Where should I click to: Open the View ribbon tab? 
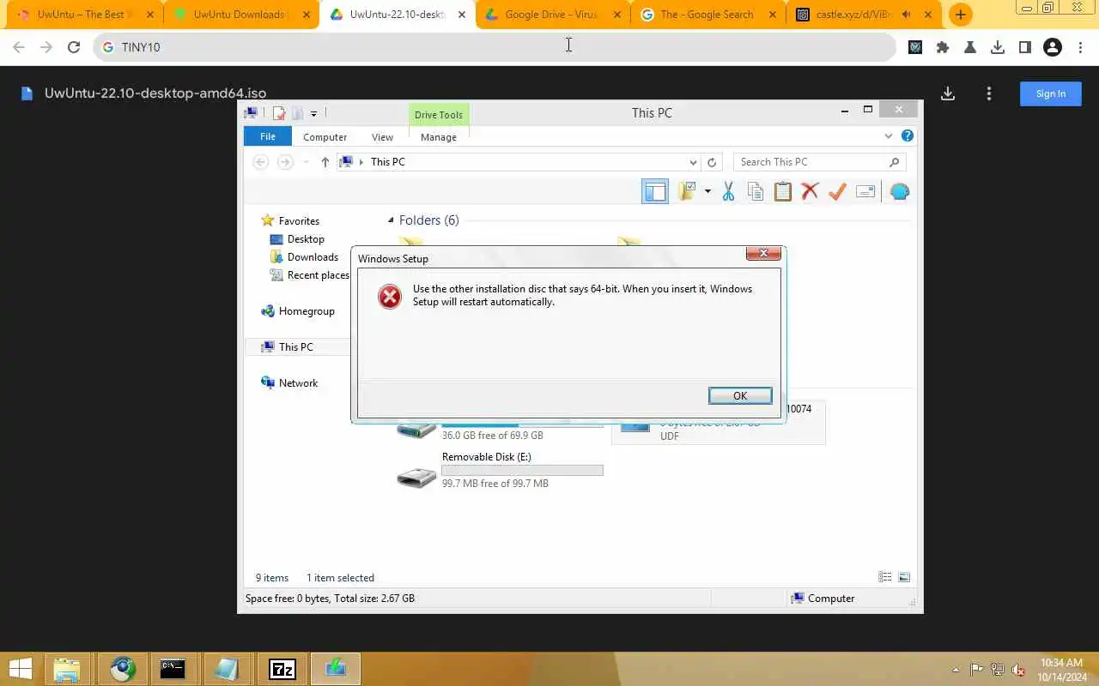(382, 137)
